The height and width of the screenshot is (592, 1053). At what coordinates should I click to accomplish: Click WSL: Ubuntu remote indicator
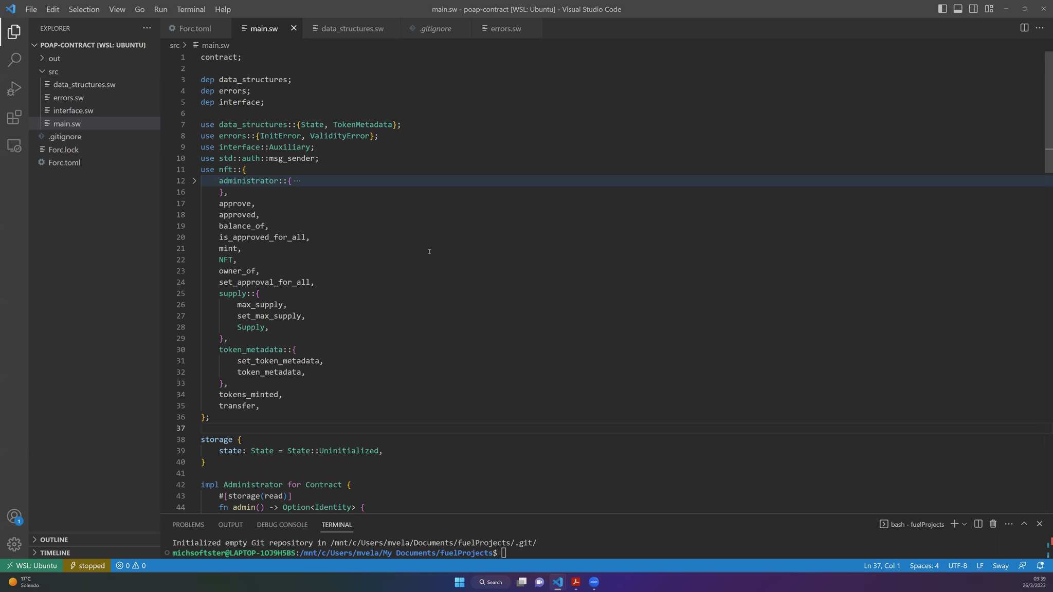click(32, 565)
